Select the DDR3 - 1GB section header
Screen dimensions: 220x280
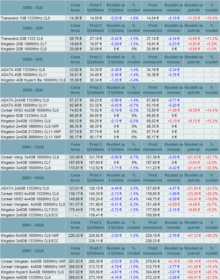coord(33,8)
